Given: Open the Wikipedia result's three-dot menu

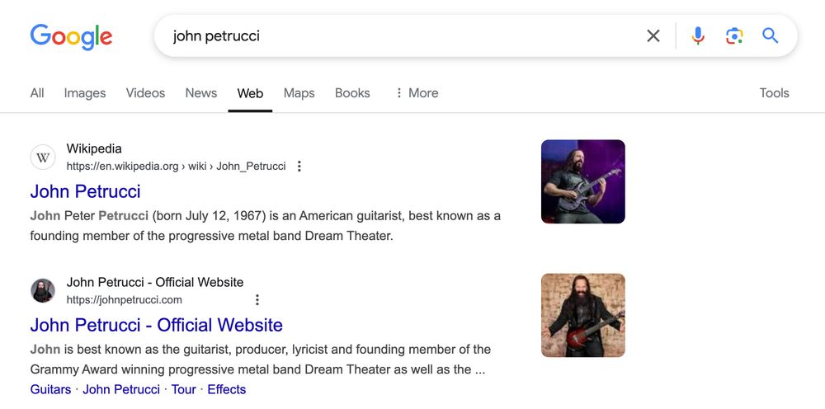Looking at the screenshot, I should (299, 166).
